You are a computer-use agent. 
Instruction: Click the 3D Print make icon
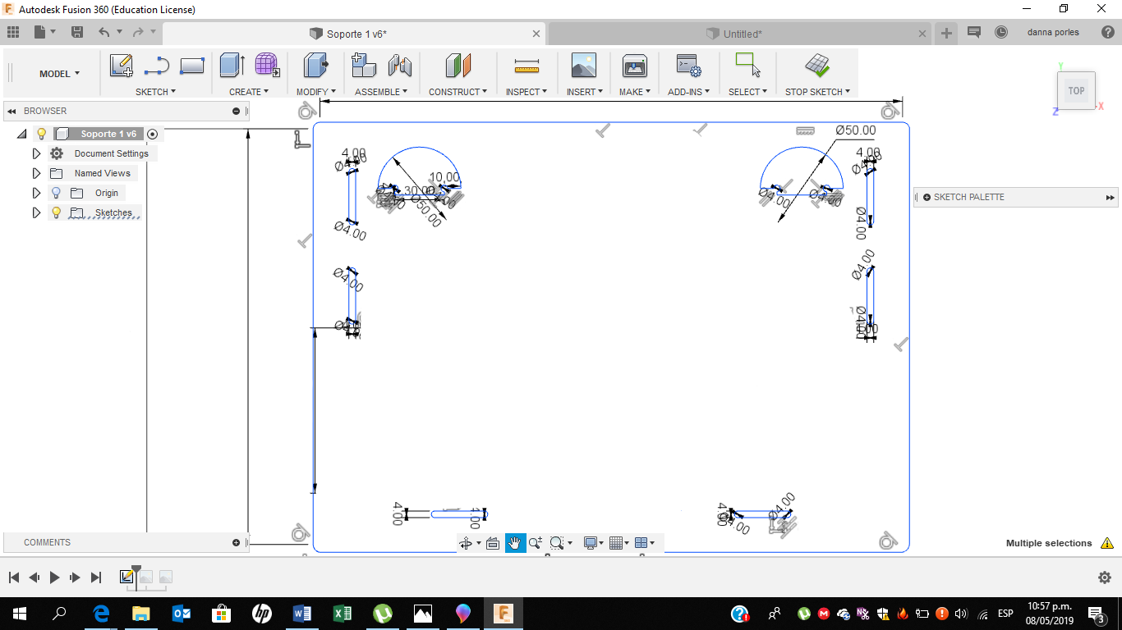tap(635, 66)
